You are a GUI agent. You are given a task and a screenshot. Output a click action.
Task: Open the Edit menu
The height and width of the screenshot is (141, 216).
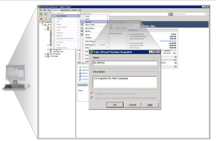tap(45, 10)
